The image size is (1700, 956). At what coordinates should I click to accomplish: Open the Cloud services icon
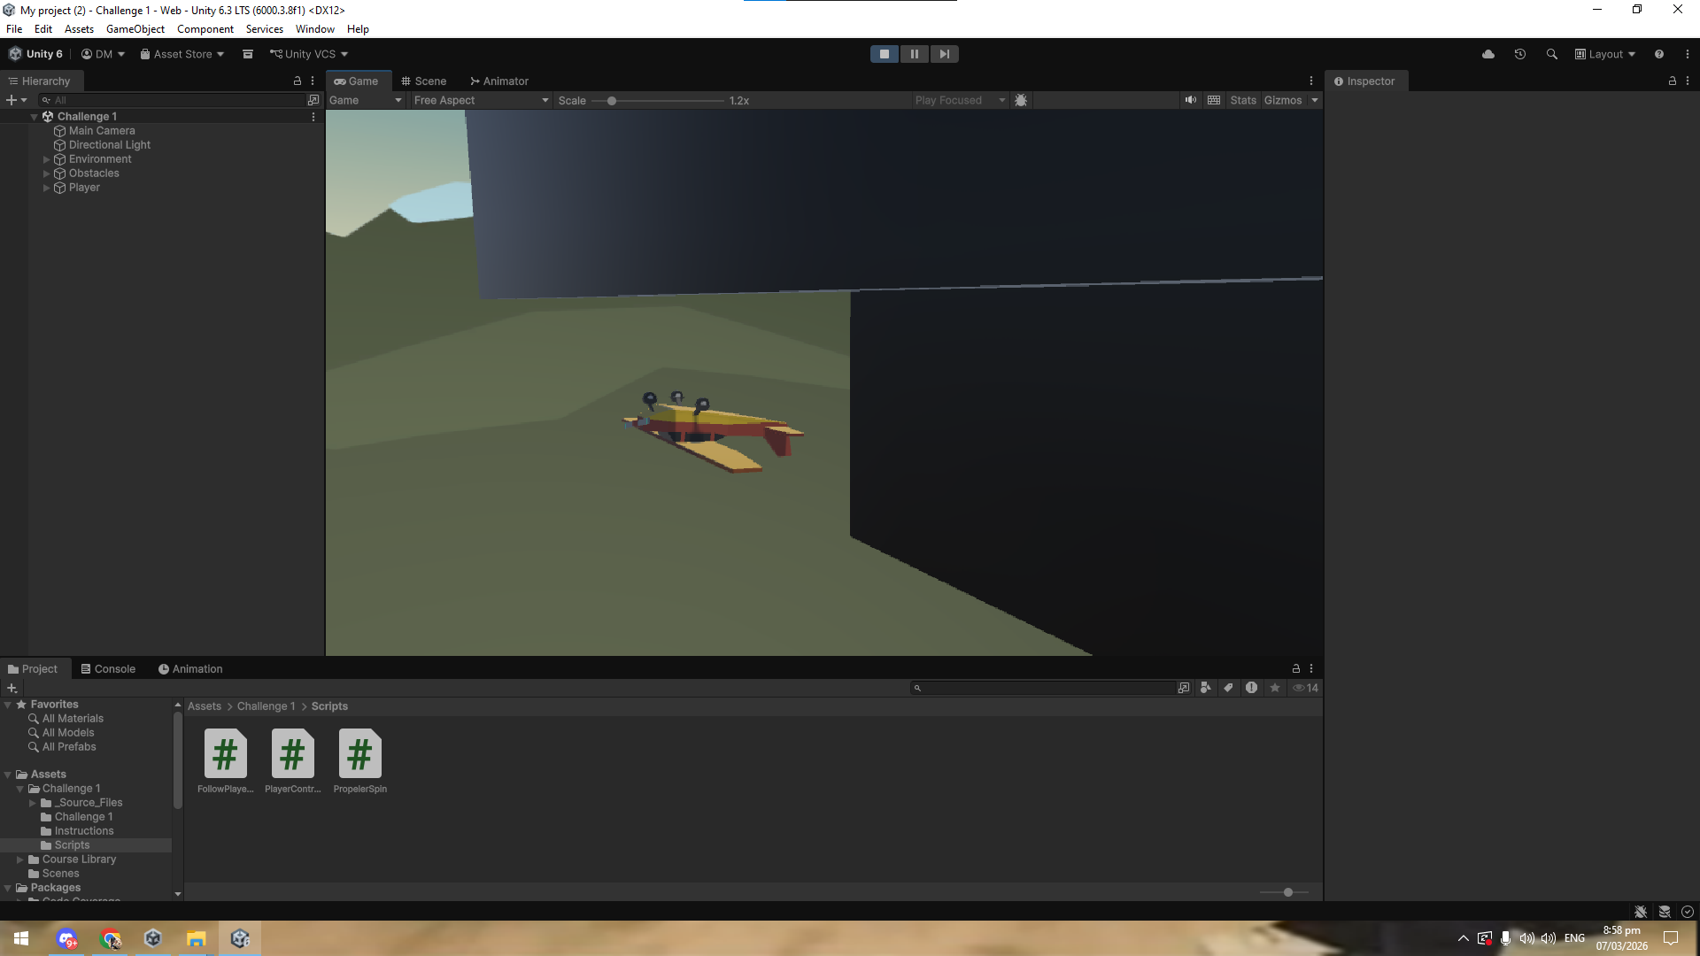point(1488,54)
